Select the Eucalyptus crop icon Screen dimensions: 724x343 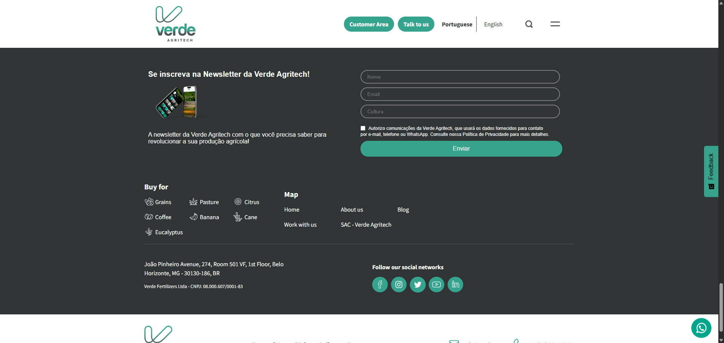149,232
